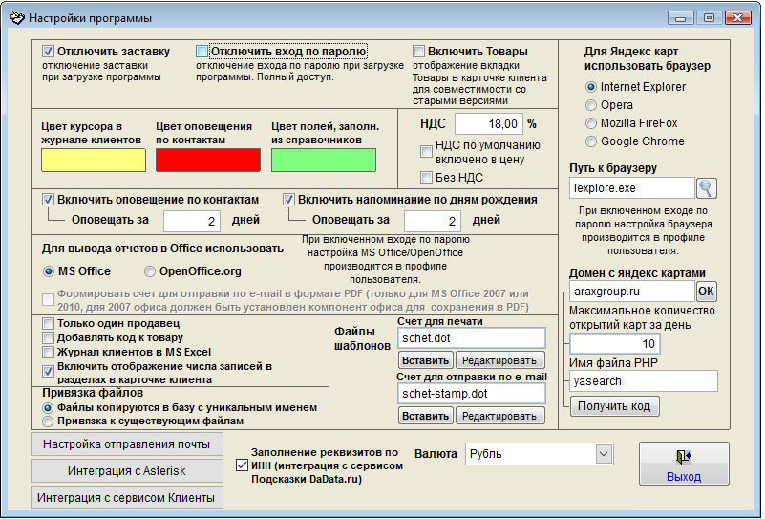Click the program icon in the title bar

pyautogui.click(x=16, y=18)
